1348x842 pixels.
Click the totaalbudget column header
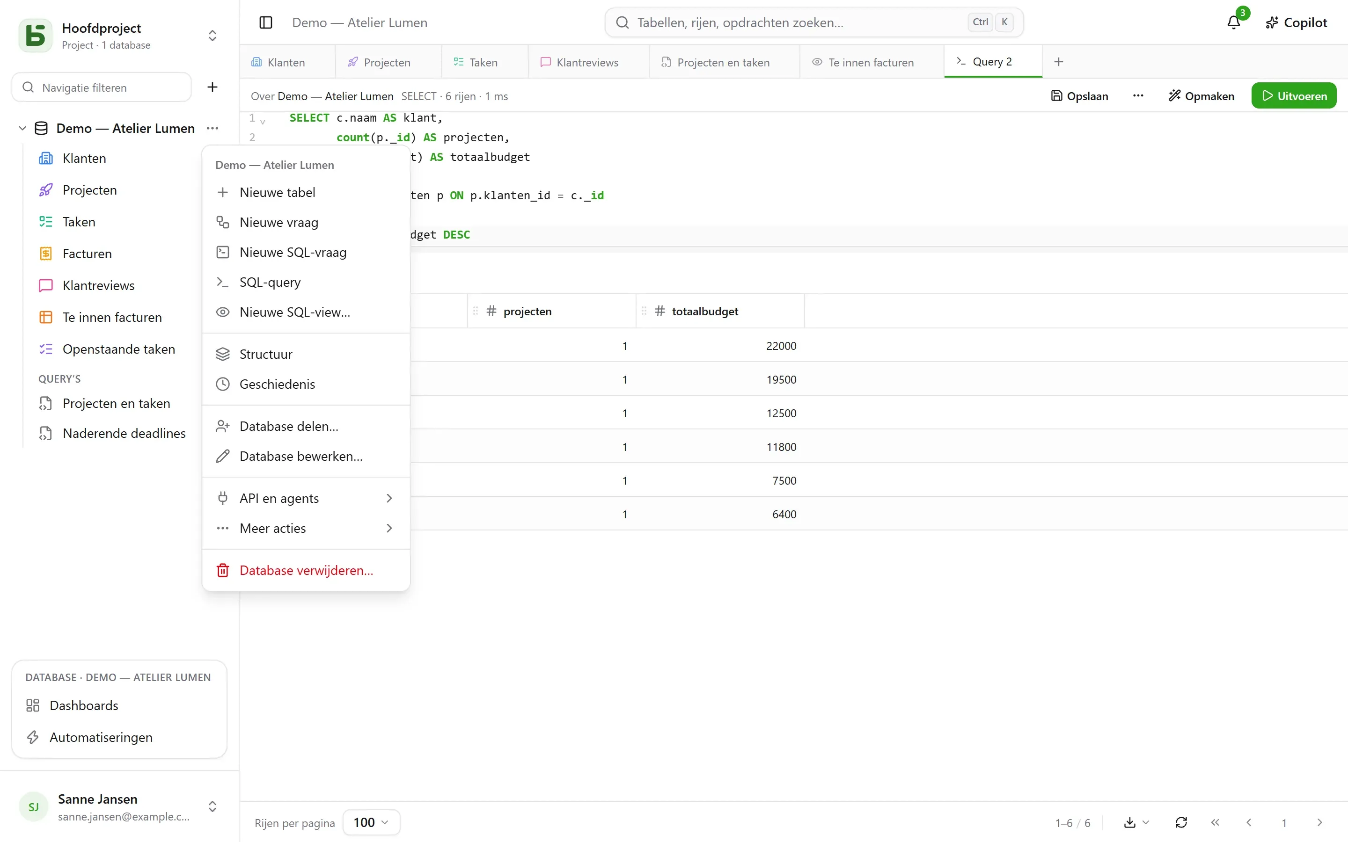coord(720,311)
